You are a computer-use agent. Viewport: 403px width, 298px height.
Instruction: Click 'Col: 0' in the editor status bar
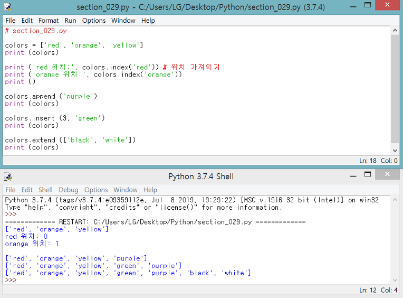pyautogui.click(x=389, y=161)
